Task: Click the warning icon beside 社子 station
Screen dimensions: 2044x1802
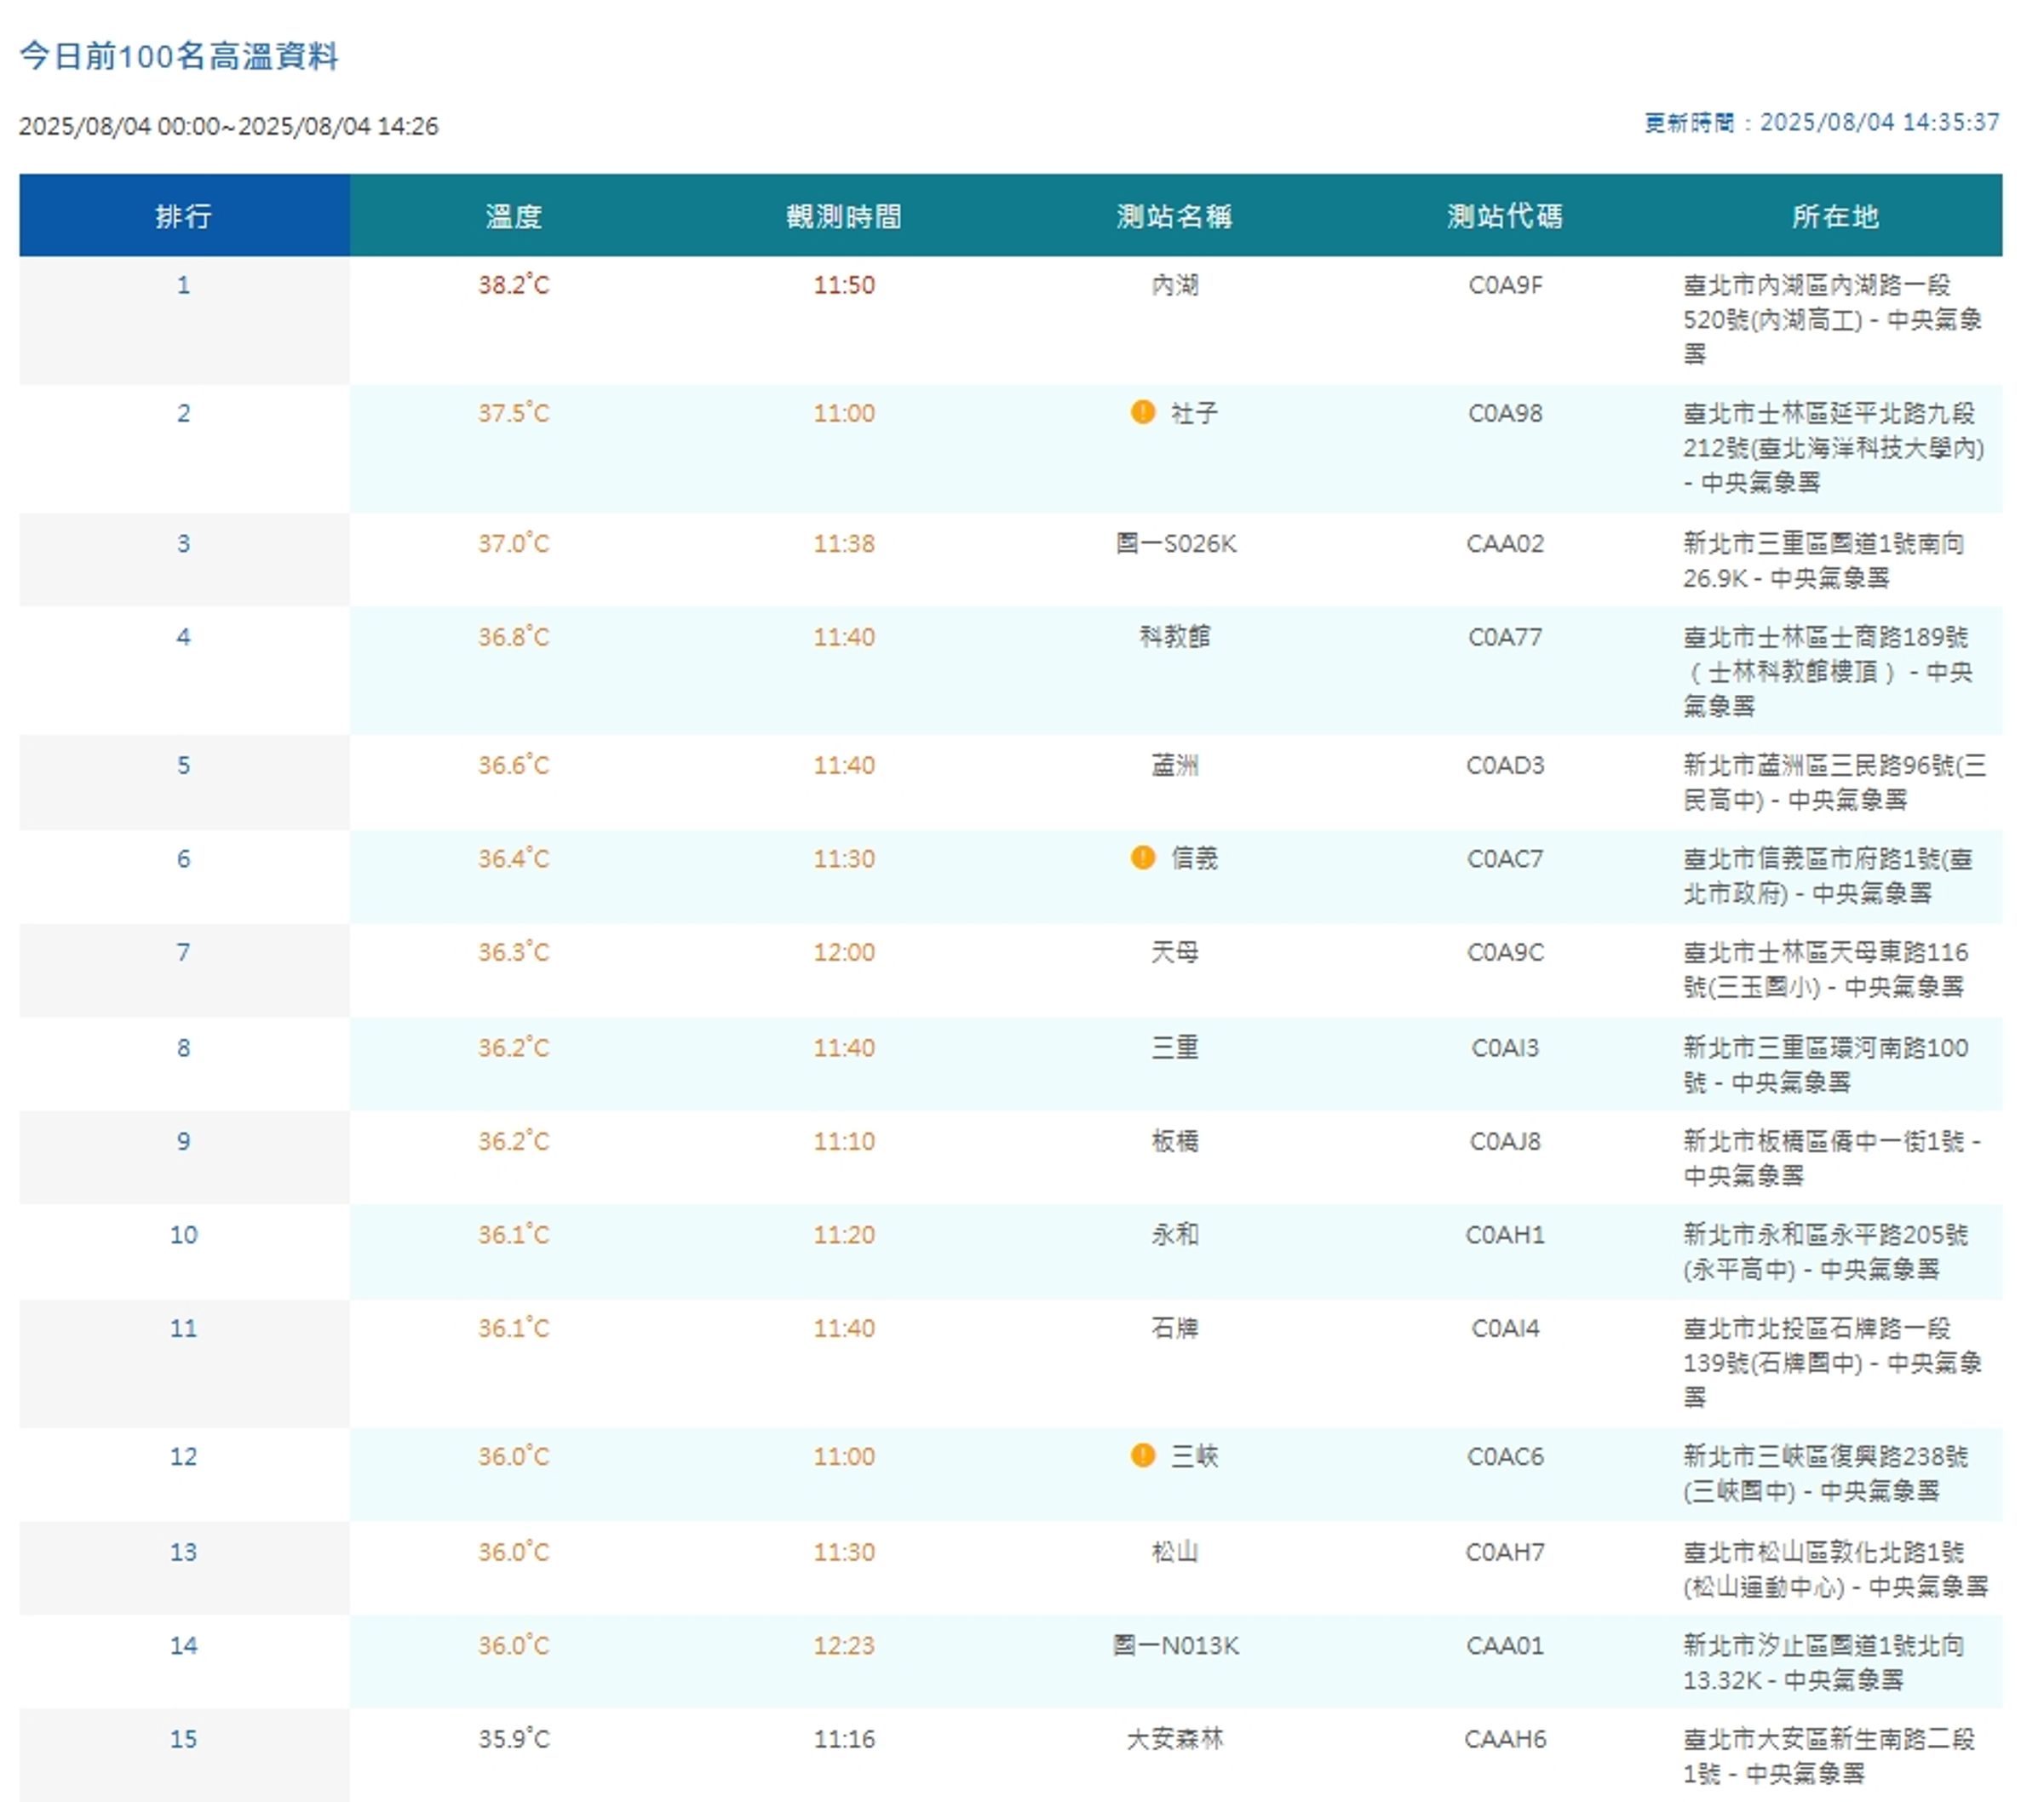Action: [1142, 412]
